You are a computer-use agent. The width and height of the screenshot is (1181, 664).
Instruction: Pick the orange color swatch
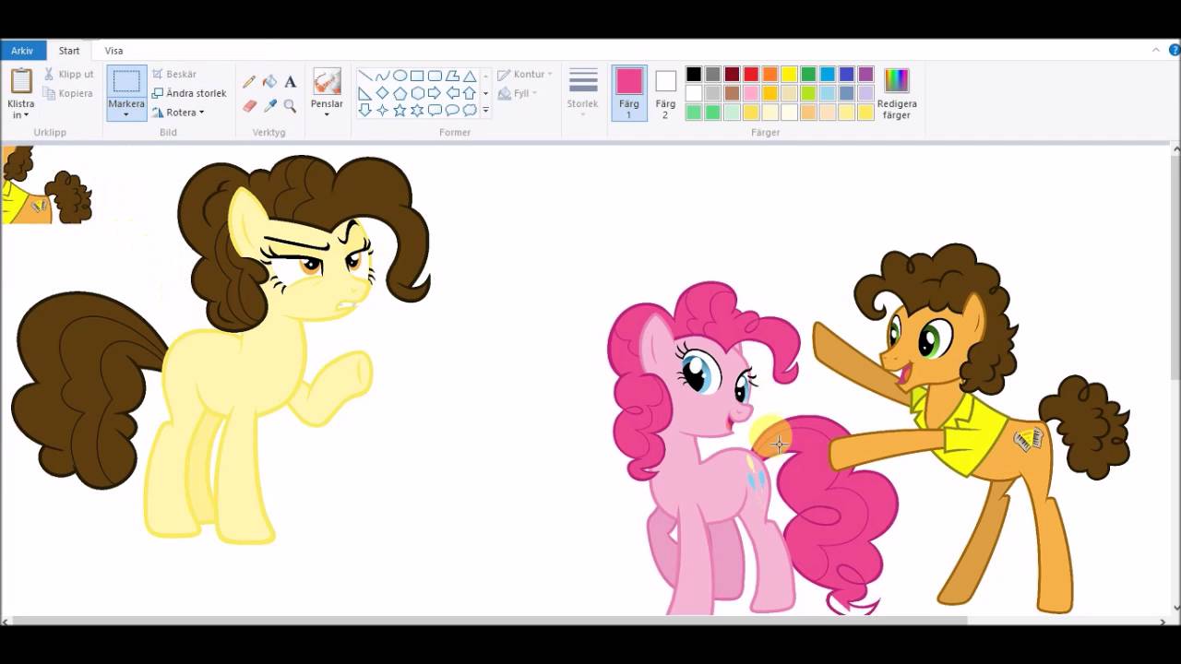click(770, 75)
